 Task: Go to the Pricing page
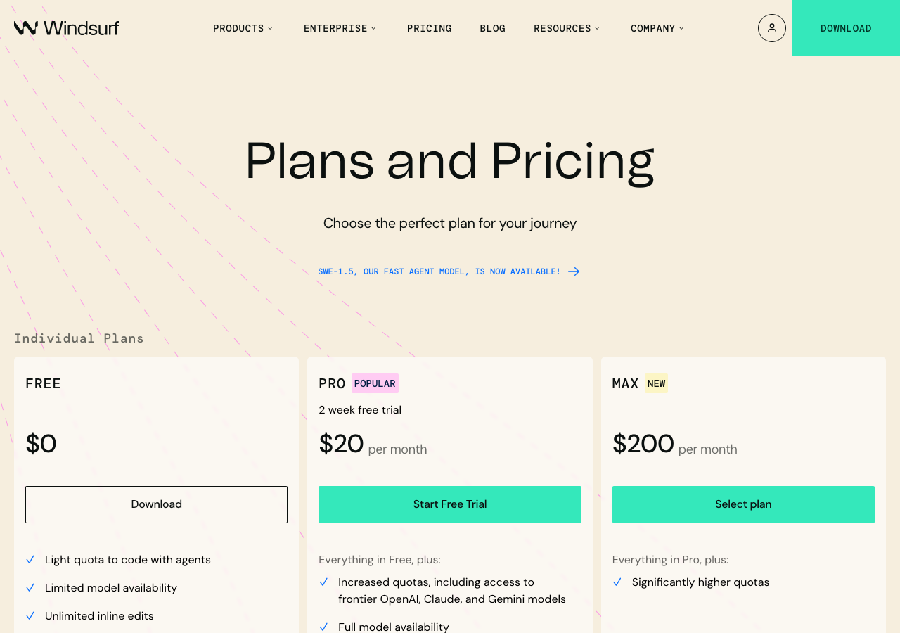(429, 28)
